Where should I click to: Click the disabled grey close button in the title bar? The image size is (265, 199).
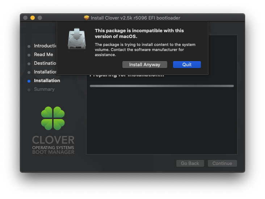click(x=25, y=18)
